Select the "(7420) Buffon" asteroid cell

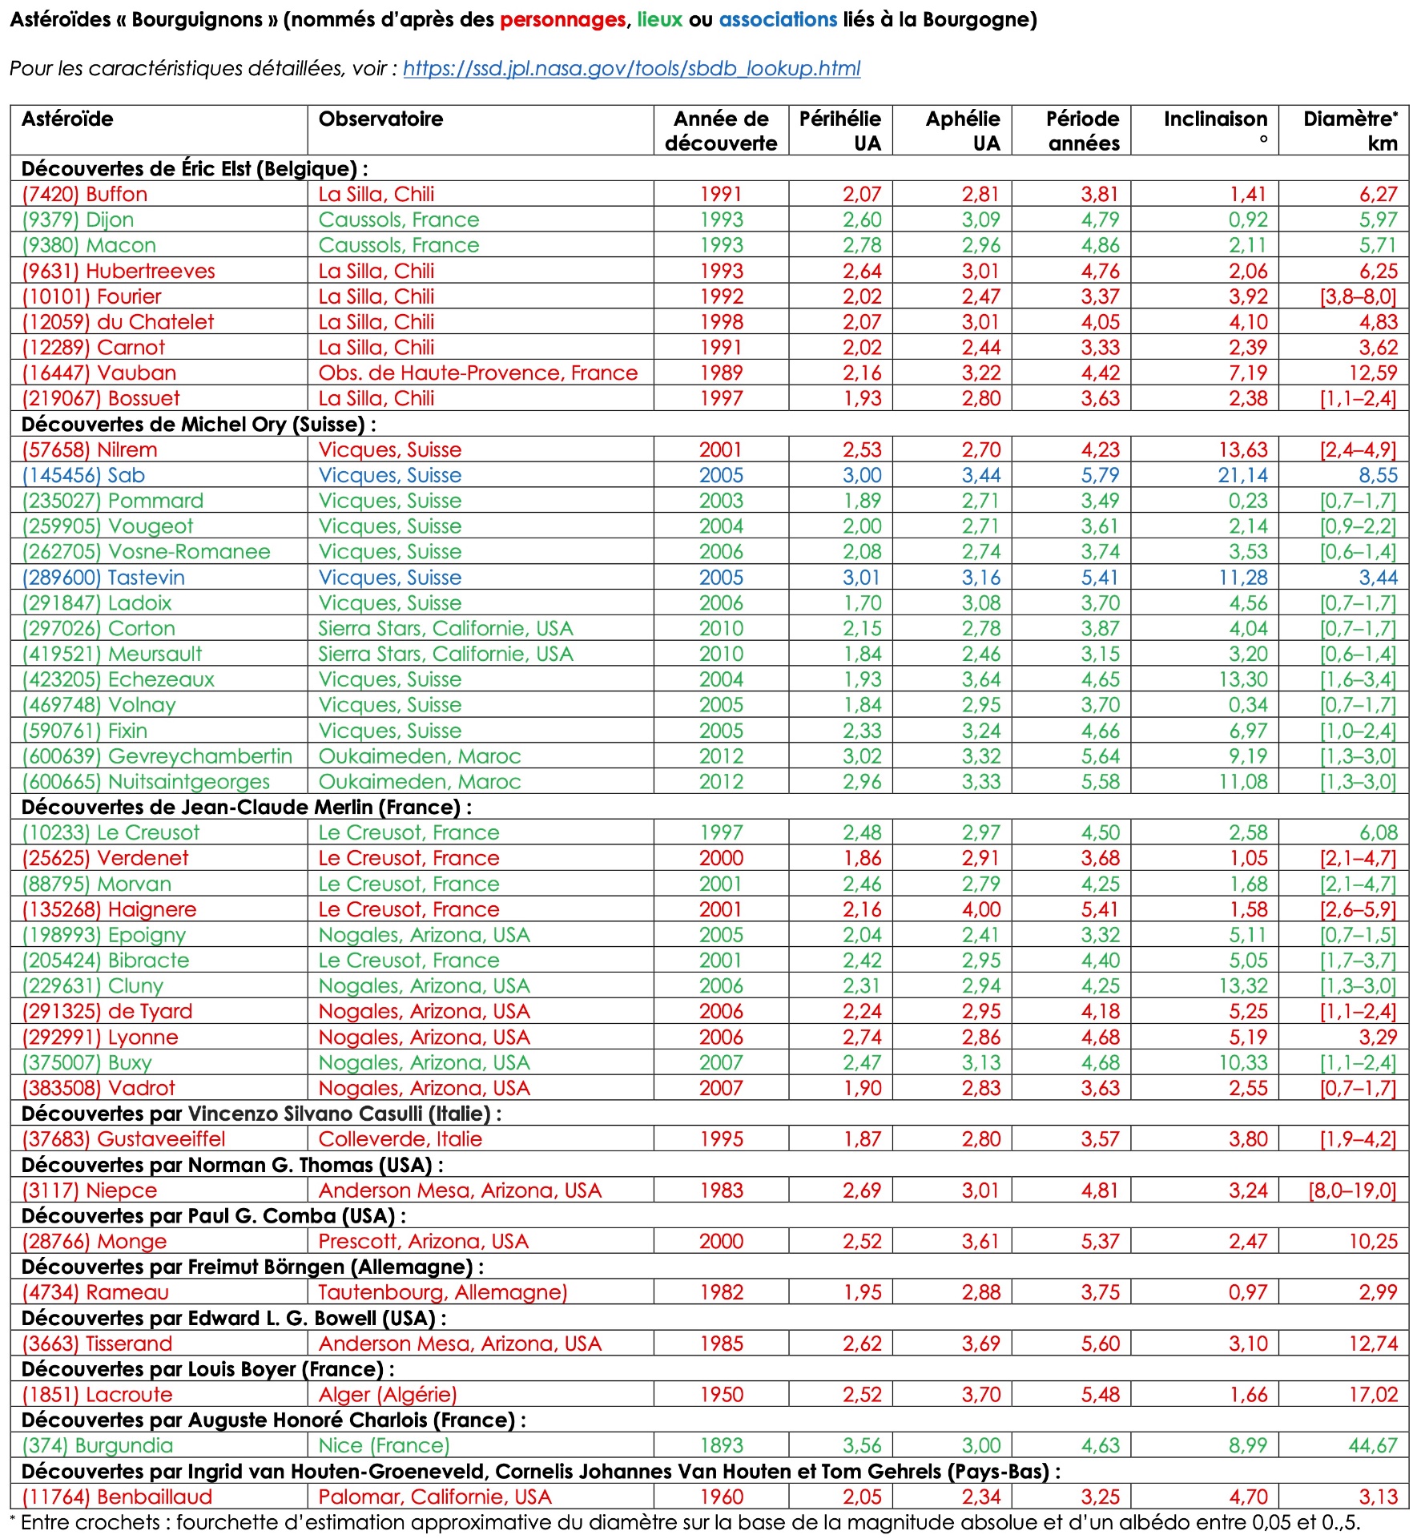[x=85, y=195]
